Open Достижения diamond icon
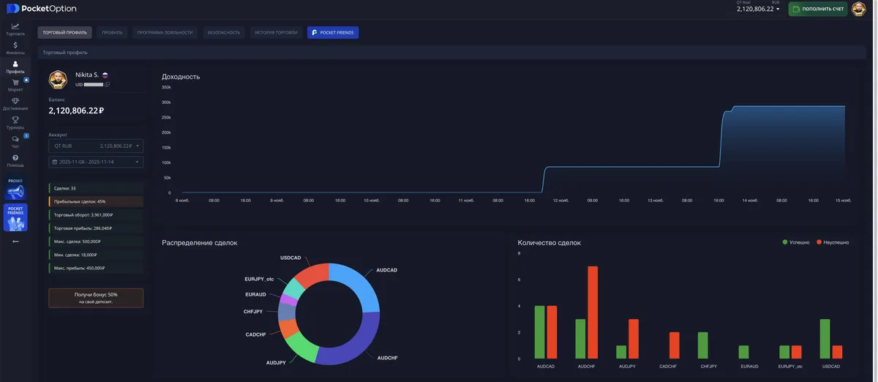This screenshot has height=382, width=878. coord(15,101)
